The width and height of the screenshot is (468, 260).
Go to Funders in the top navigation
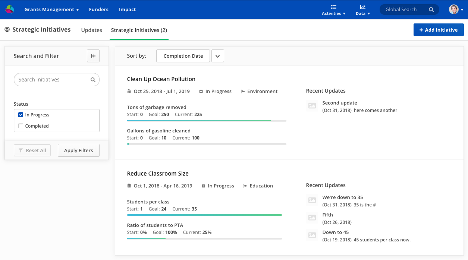(98, 10)
